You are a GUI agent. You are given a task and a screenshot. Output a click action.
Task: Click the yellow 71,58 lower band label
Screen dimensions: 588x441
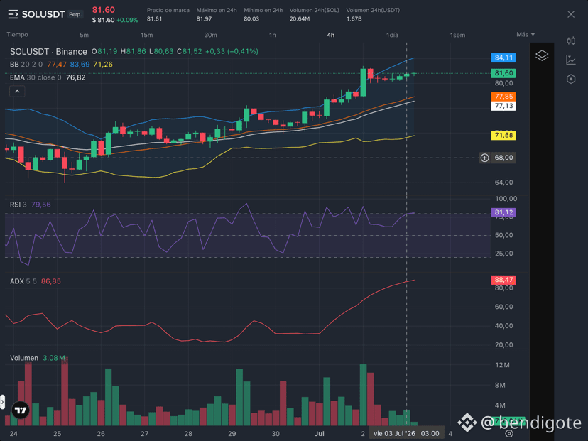tap(503, 136)
